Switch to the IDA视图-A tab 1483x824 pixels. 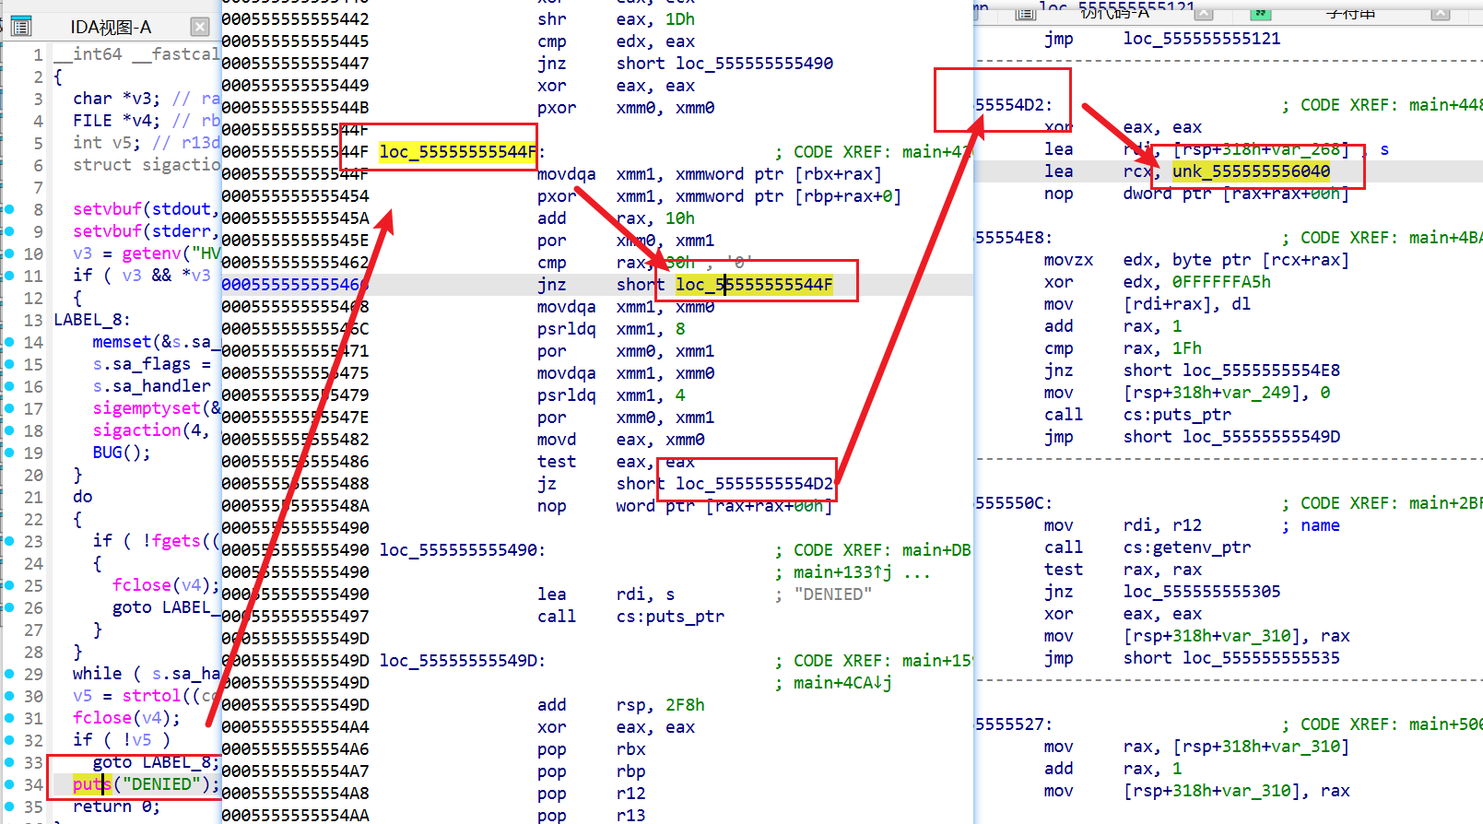(x=111, y=27)
